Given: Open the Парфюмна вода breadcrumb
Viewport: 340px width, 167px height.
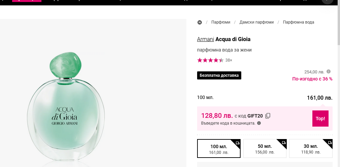Looking at the screenshot, I should click(x=299, y=22).
